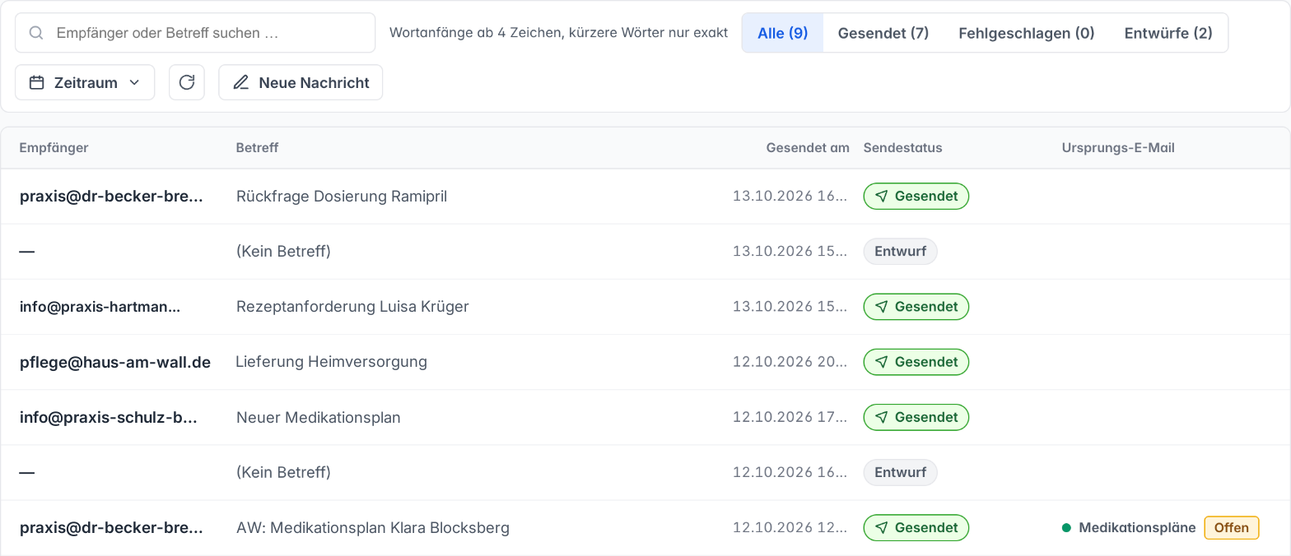Click Entwurf badge of the 12.10.2026 draft

pyautogui.click(x=900, y=472)
